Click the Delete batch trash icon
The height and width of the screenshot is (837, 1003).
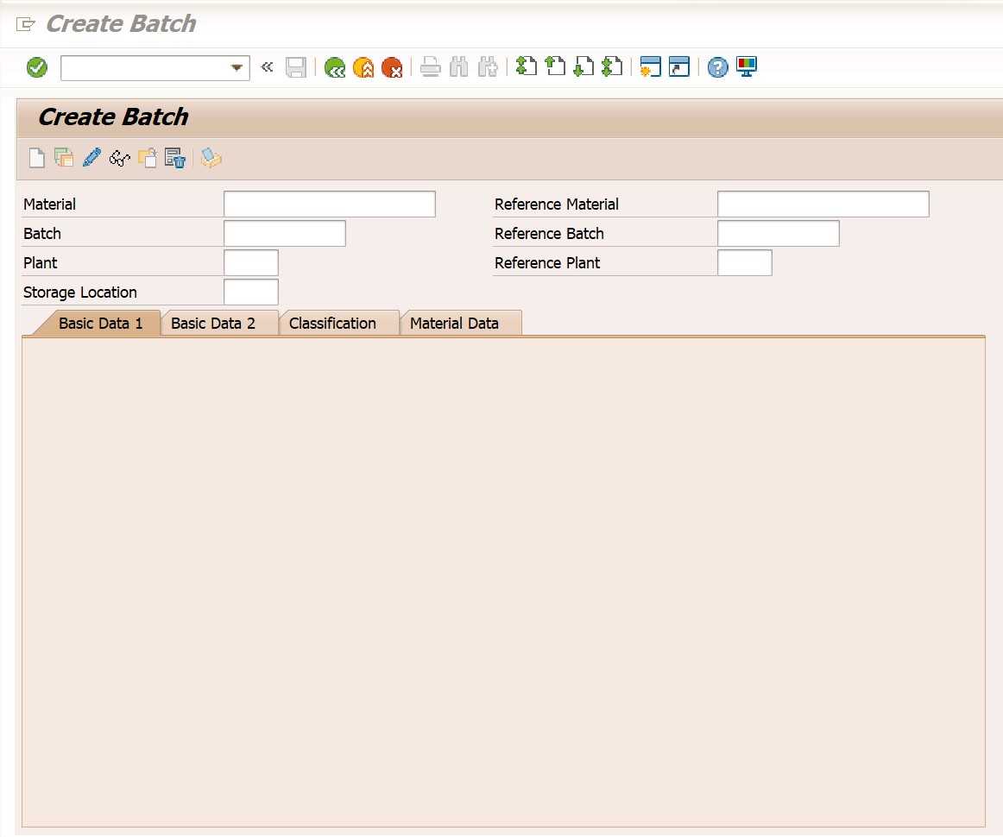175,158
